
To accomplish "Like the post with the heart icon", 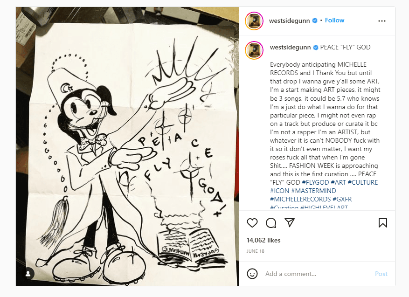I will click(x=252, y=223).
